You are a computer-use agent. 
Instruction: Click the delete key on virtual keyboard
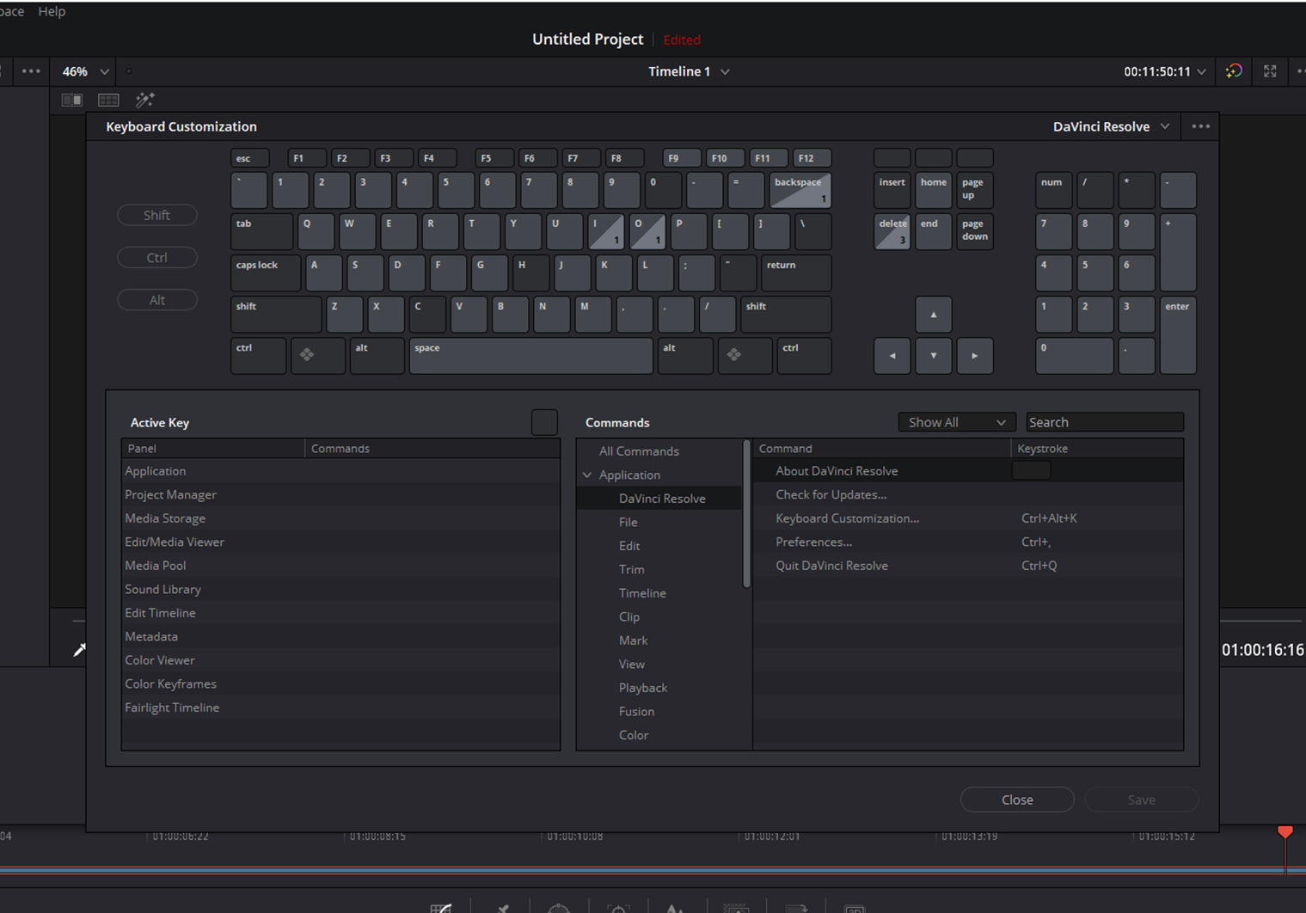892,232
